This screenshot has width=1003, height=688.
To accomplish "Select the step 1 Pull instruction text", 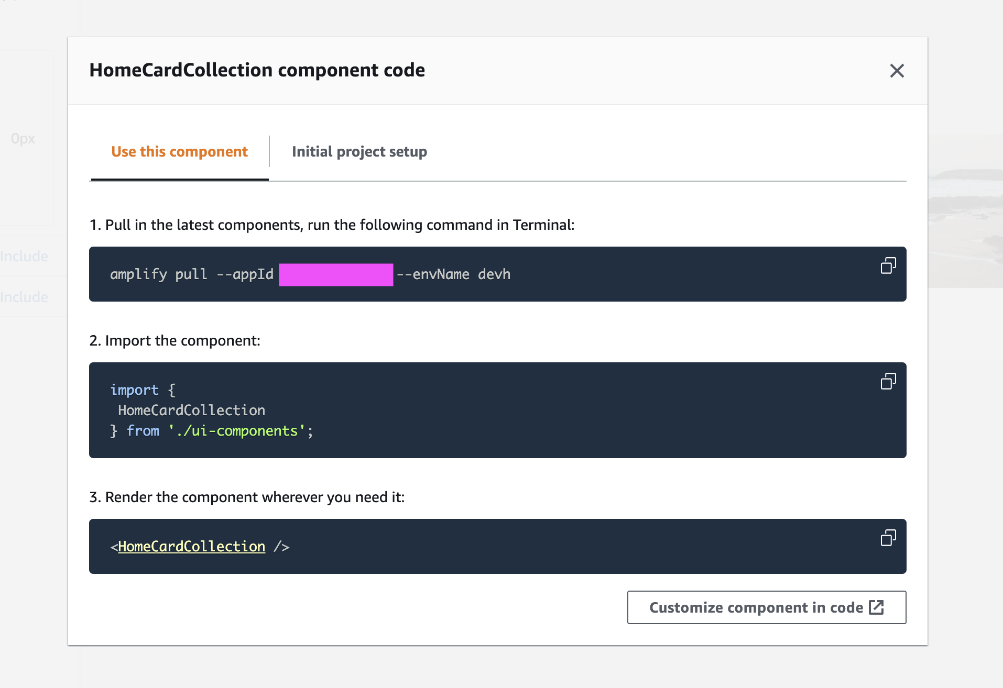I will [x=332, y=225].
